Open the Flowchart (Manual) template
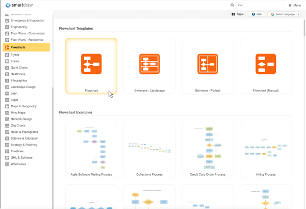The width and height of the screenshot is (306, 209). [266, 66]
